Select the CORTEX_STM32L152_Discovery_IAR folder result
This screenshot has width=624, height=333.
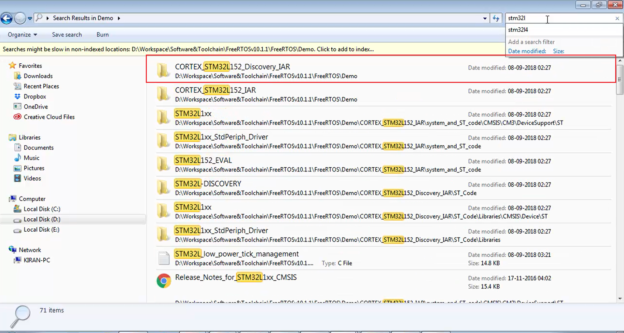pyautogui.click(x=381, y=69)
